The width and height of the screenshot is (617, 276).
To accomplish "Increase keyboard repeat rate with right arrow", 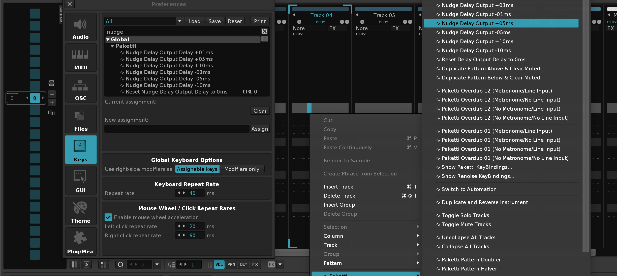I will coord(184,193).
